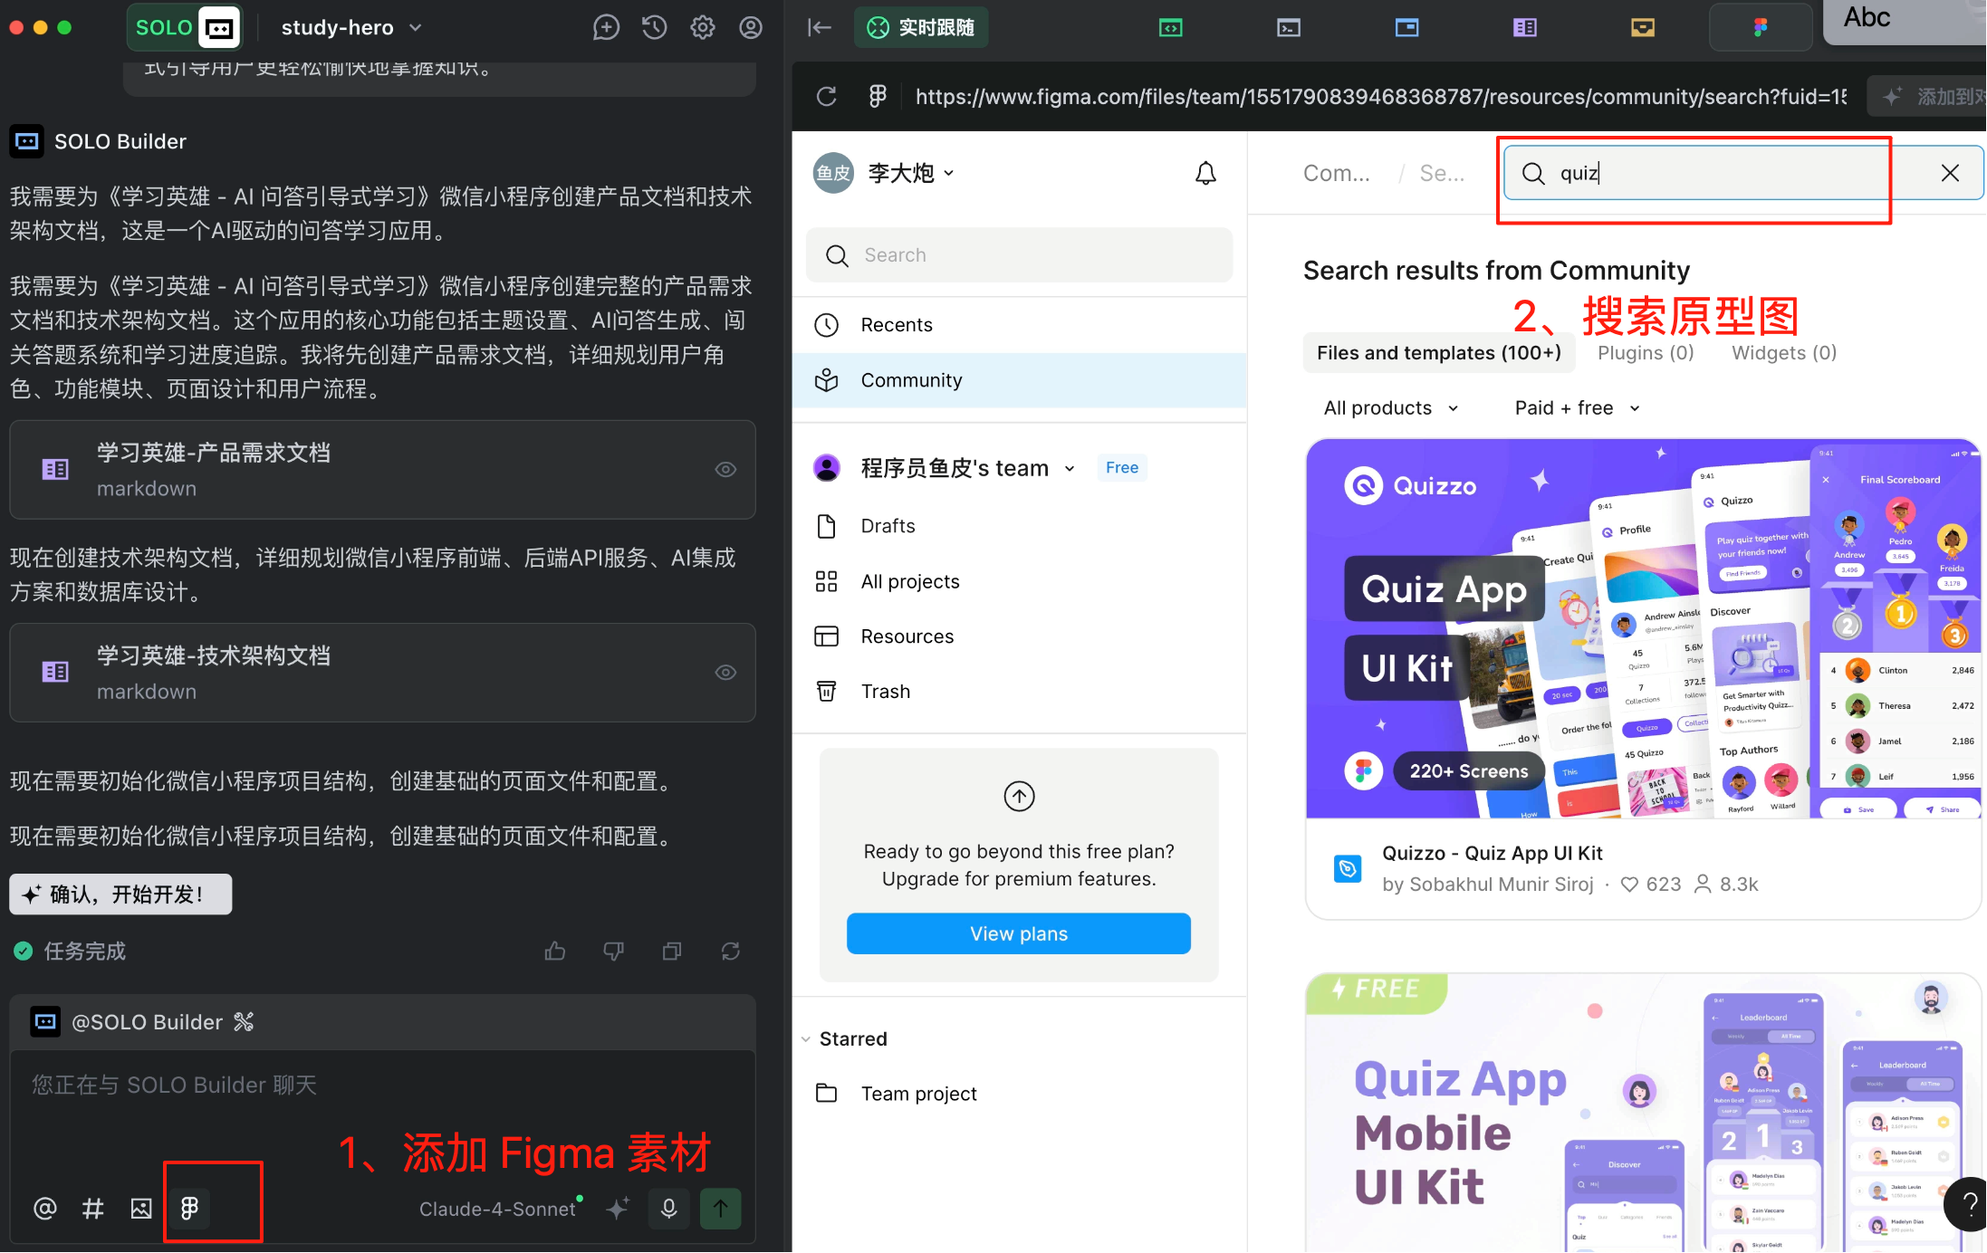Open the Paid + free filter dropdown
Viewport: 1987px width, 1253px height.
[x=1577, y=408]
